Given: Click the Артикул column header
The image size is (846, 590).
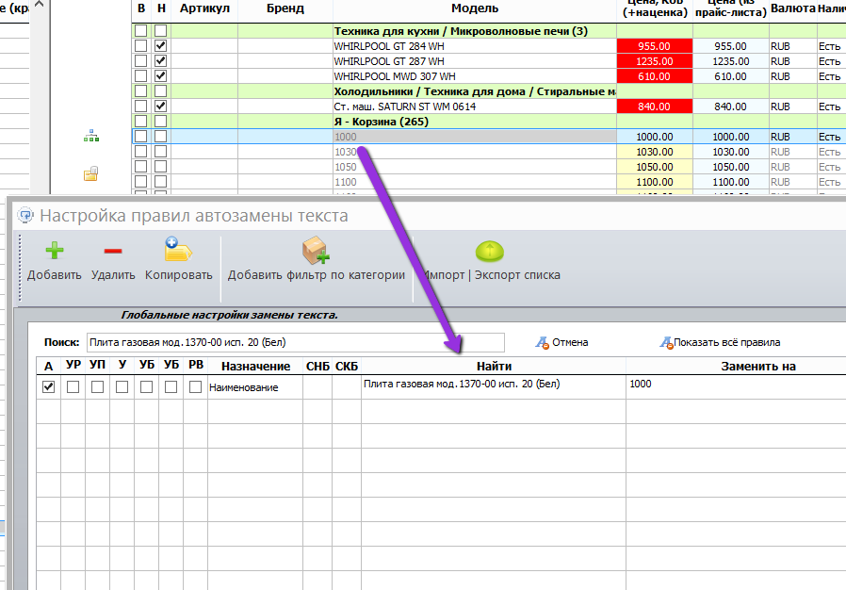Looking at the screenshot, I should tap(204, 8).
